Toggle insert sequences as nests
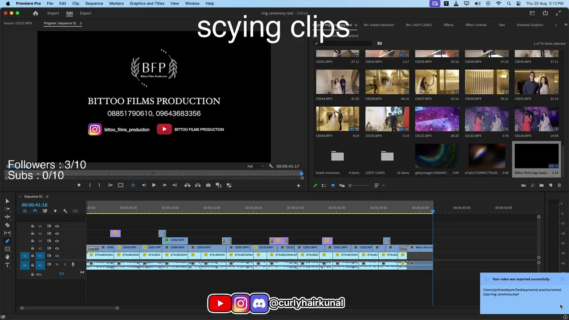 tap(25, 211)
